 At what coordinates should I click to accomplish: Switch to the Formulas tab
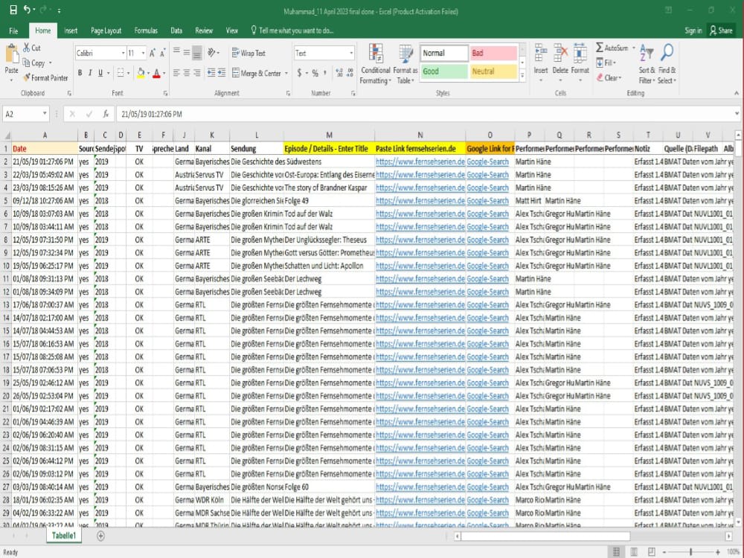click(146, 31)
